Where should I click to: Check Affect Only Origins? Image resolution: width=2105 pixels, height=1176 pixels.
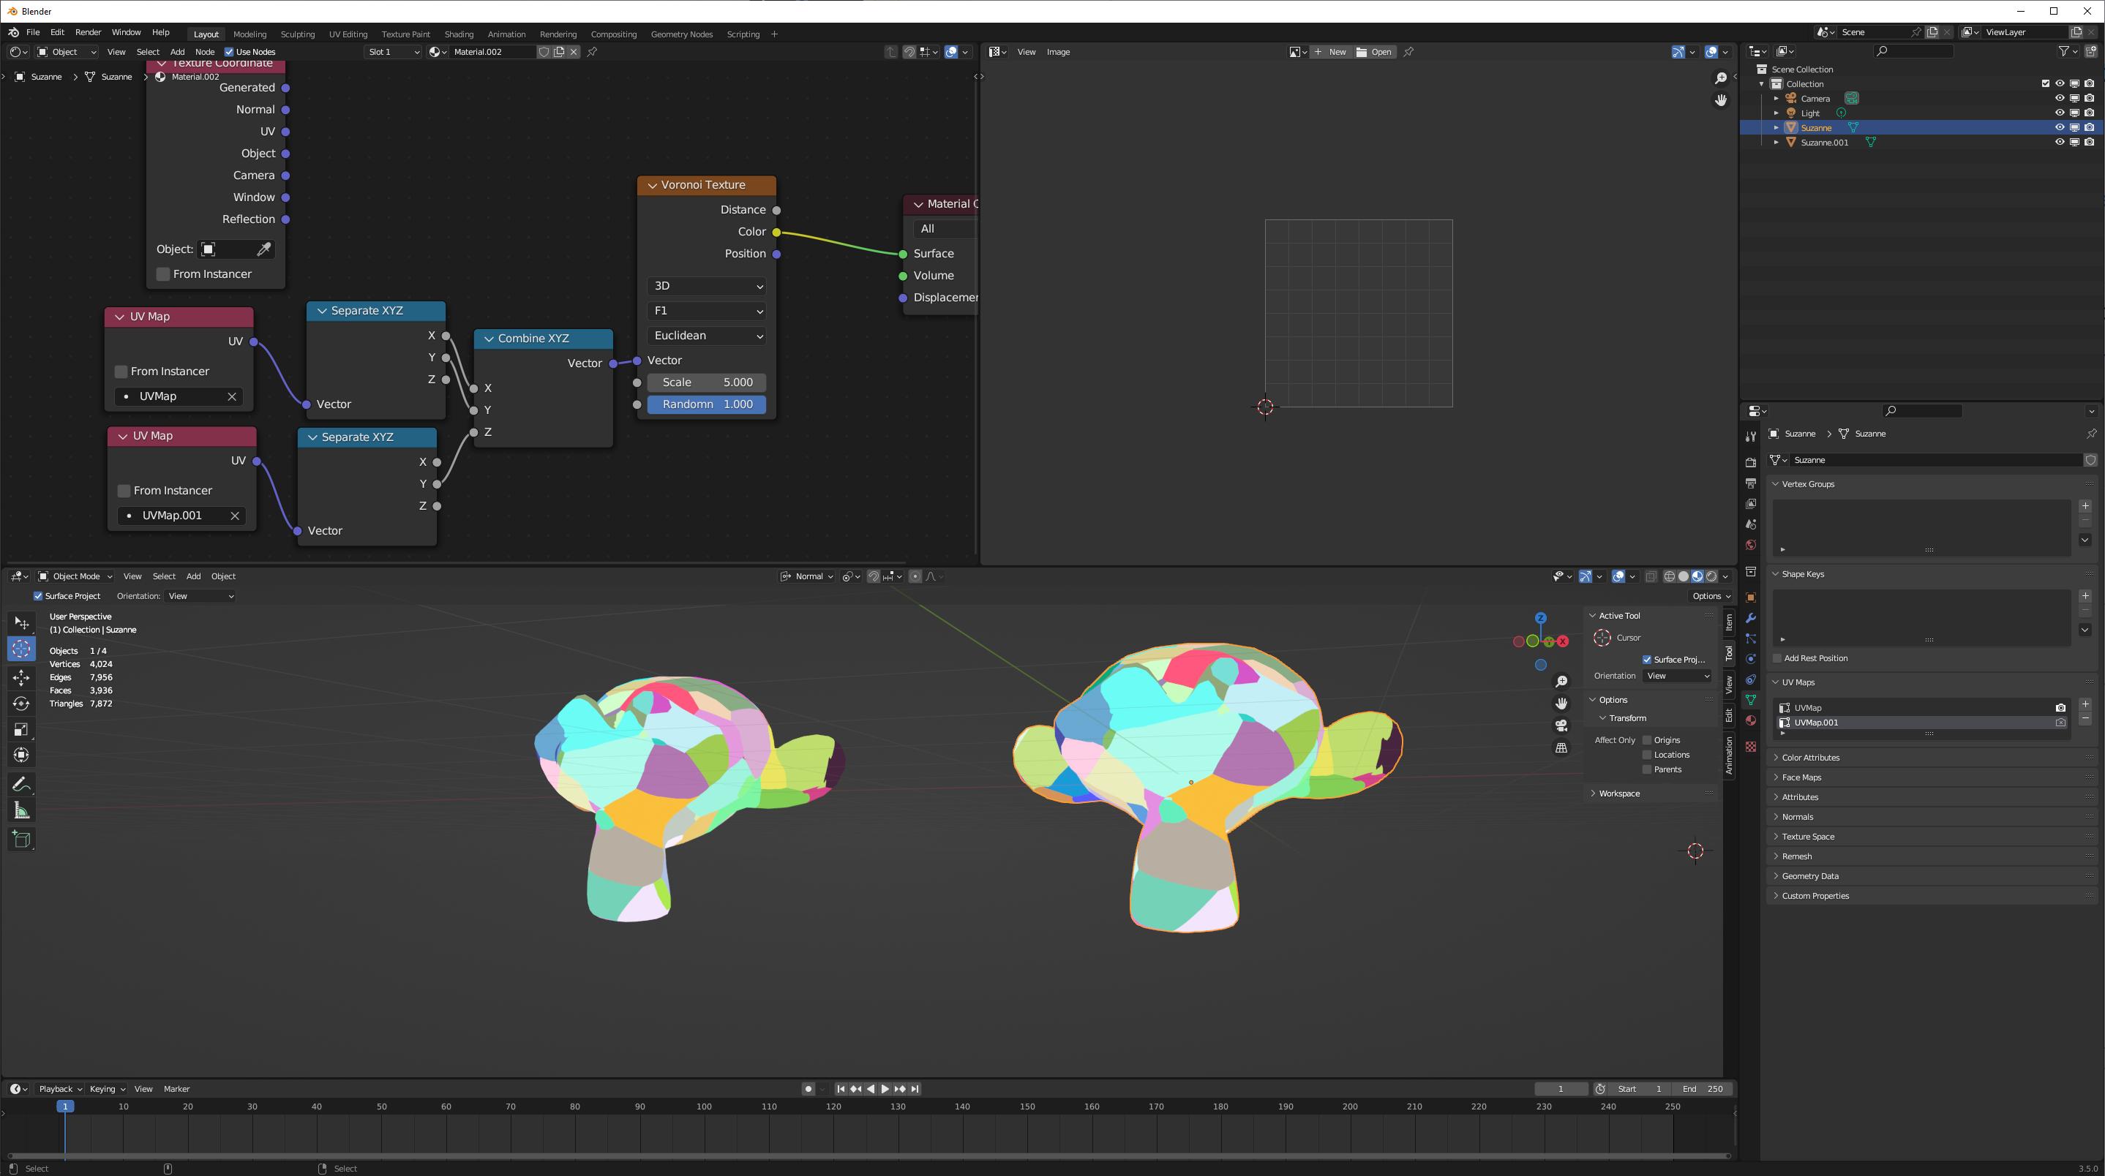coord(1648,740)
